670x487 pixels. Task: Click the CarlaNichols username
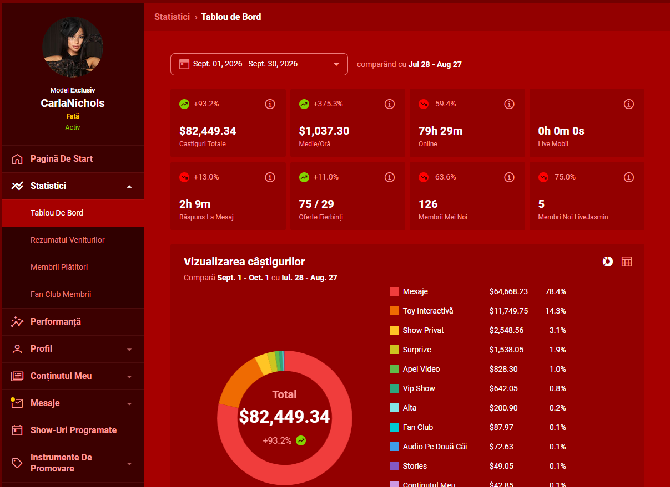73,103
